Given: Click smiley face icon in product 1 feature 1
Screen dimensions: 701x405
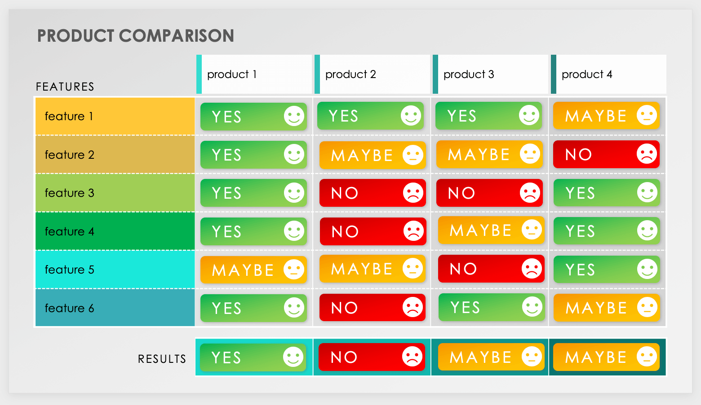Looking at the screenshot, I should click(294, 116).
